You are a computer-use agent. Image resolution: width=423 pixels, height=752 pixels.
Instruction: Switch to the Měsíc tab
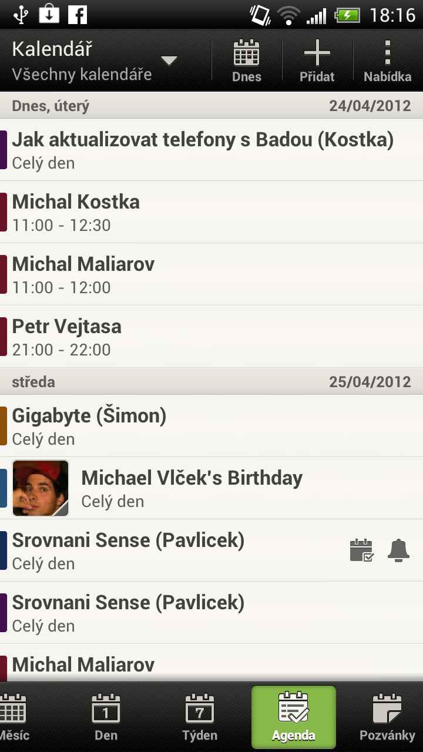(x=13, y=716)
